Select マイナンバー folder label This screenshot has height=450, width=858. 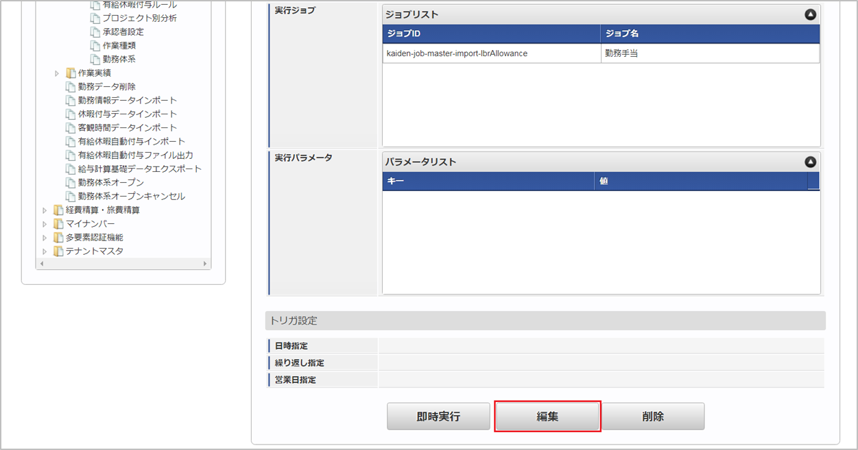point(91,224)
